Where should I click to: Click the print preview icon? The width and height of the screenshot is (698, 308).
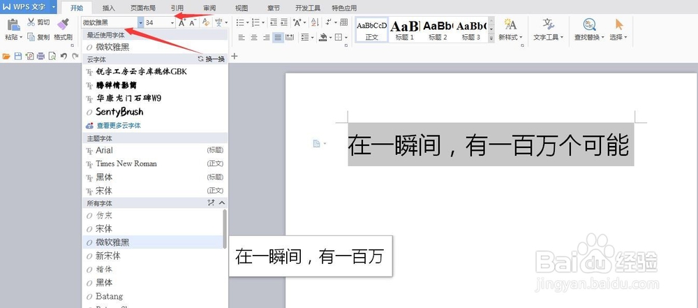point(52,56)
